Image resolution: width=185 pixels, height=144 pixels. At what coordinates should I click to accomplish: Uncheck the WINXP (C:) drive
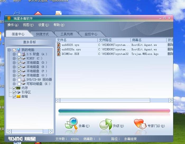(x=19, y=59)
